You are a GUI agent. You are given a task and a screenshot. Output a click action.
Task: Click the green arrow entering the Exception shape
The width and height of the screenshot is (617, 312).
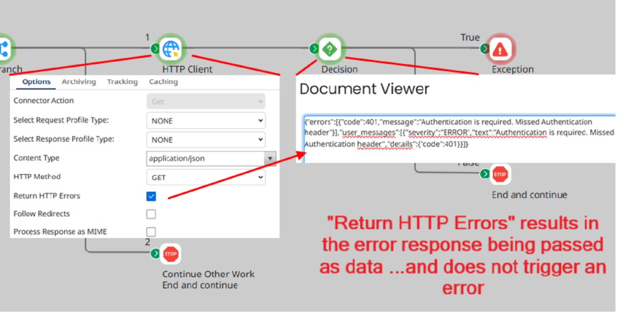pos(485,48)
